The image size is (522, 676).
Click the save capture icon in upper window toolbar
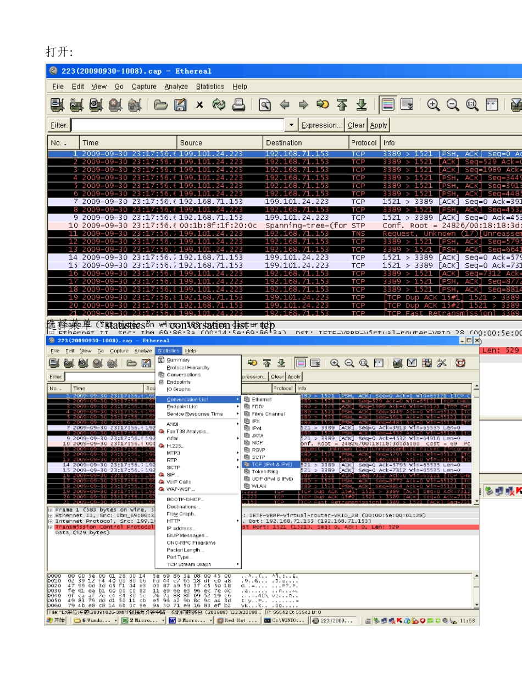[180, 105]
